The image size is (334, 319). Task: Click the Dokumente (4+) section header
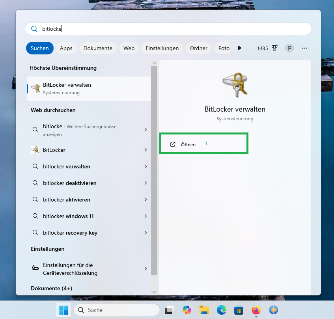[x=52, y=288]
